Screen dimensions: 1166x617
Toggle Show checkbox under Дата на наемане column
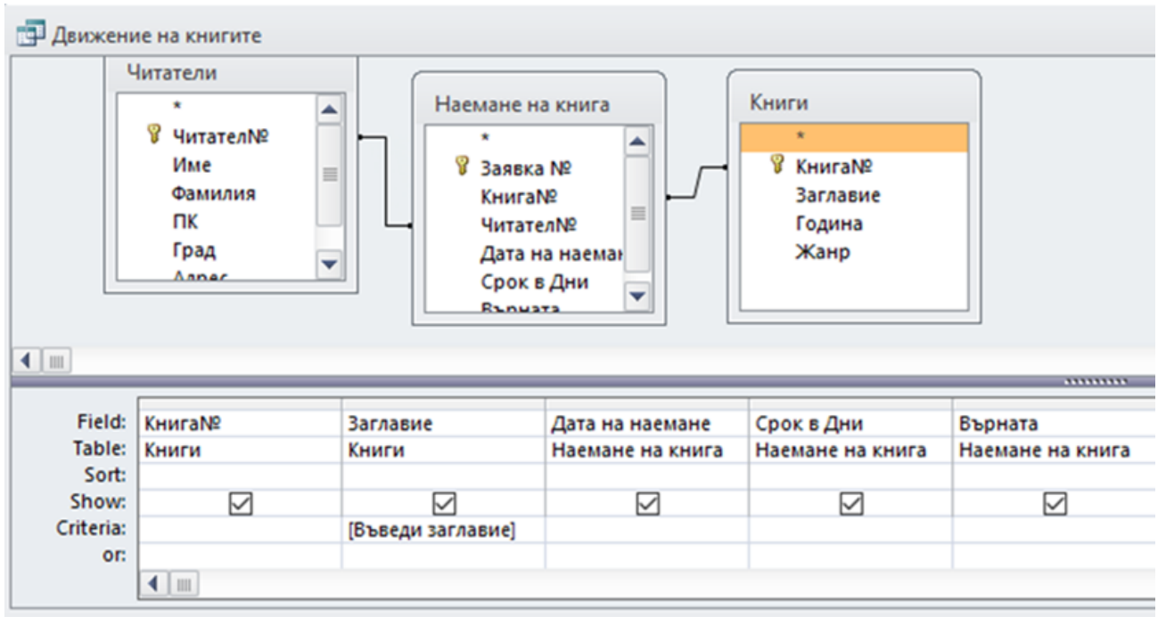pos(647,504)
